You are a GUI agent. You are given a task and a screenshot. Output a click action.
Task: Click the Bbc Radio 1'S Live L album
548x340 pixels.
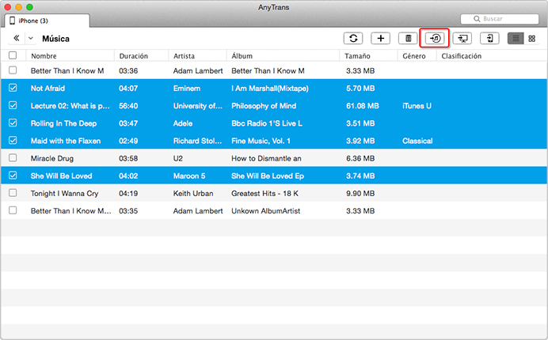coord(267,123)
